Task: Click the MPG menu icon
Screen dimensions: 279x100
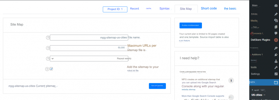Action: pos(276,82)
